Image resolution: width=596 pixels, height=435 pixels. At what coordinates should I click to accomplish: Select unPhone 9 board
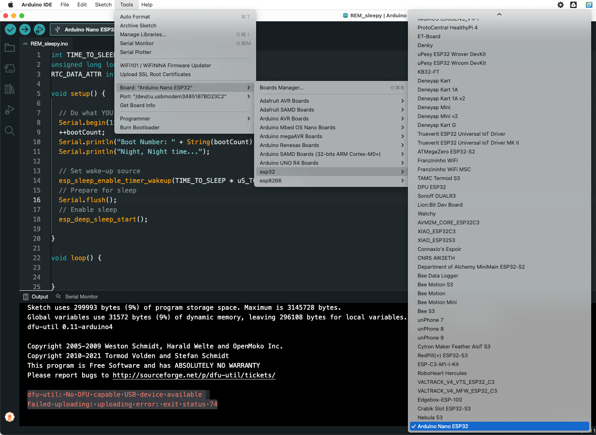[x=499, y=338]
